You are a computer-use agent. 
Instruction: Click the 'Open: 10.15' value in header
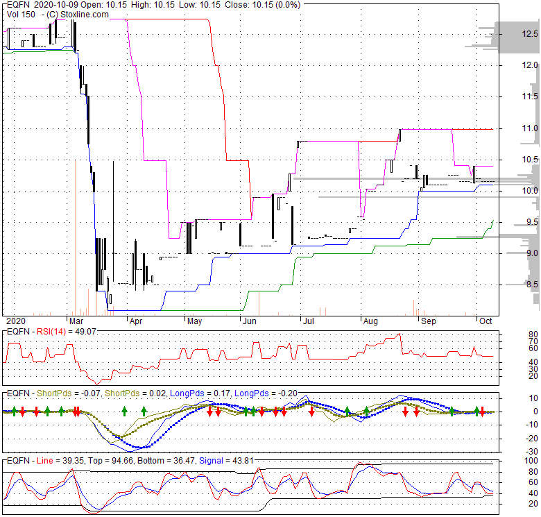point(103,5)
